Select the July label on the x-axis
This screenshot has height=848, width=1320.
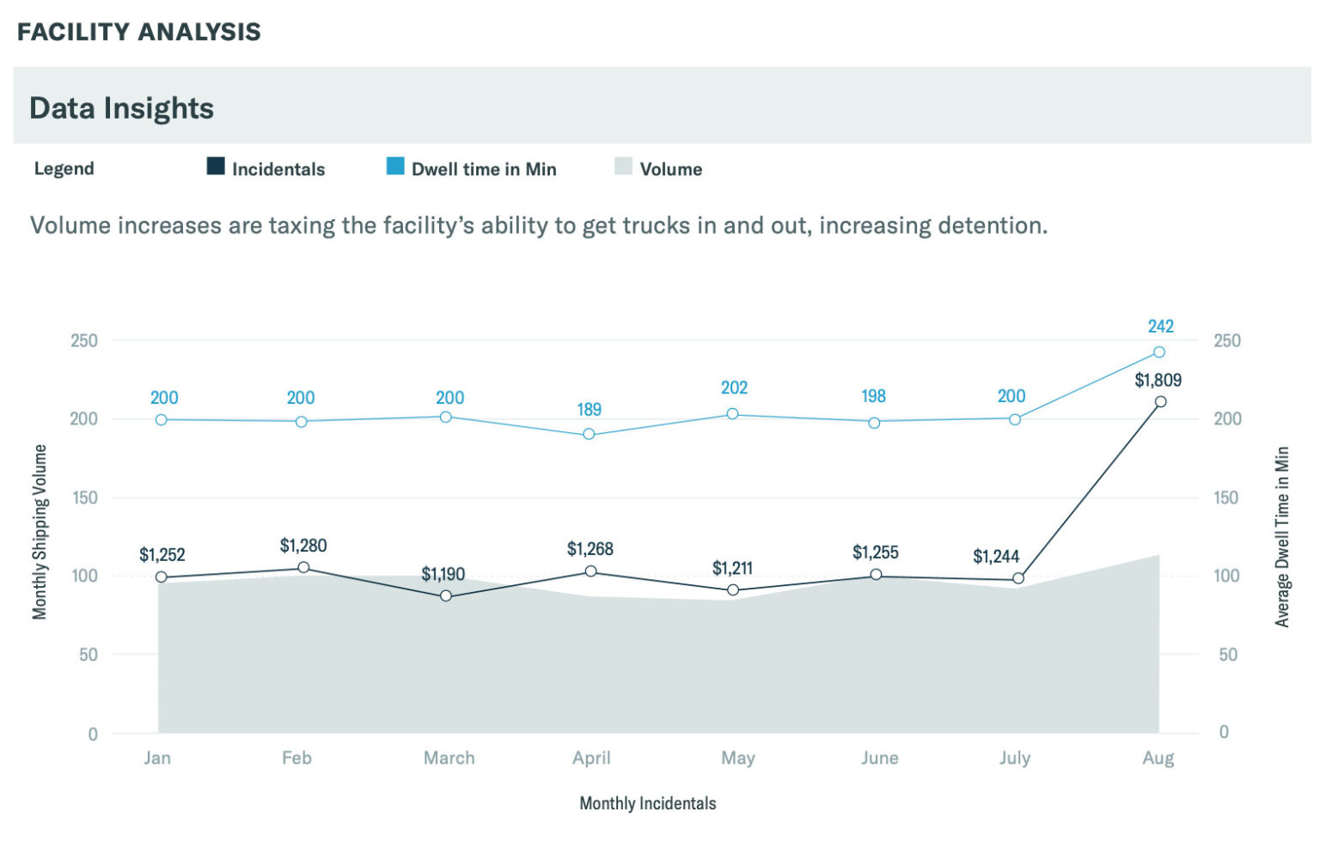point(1014,758)
